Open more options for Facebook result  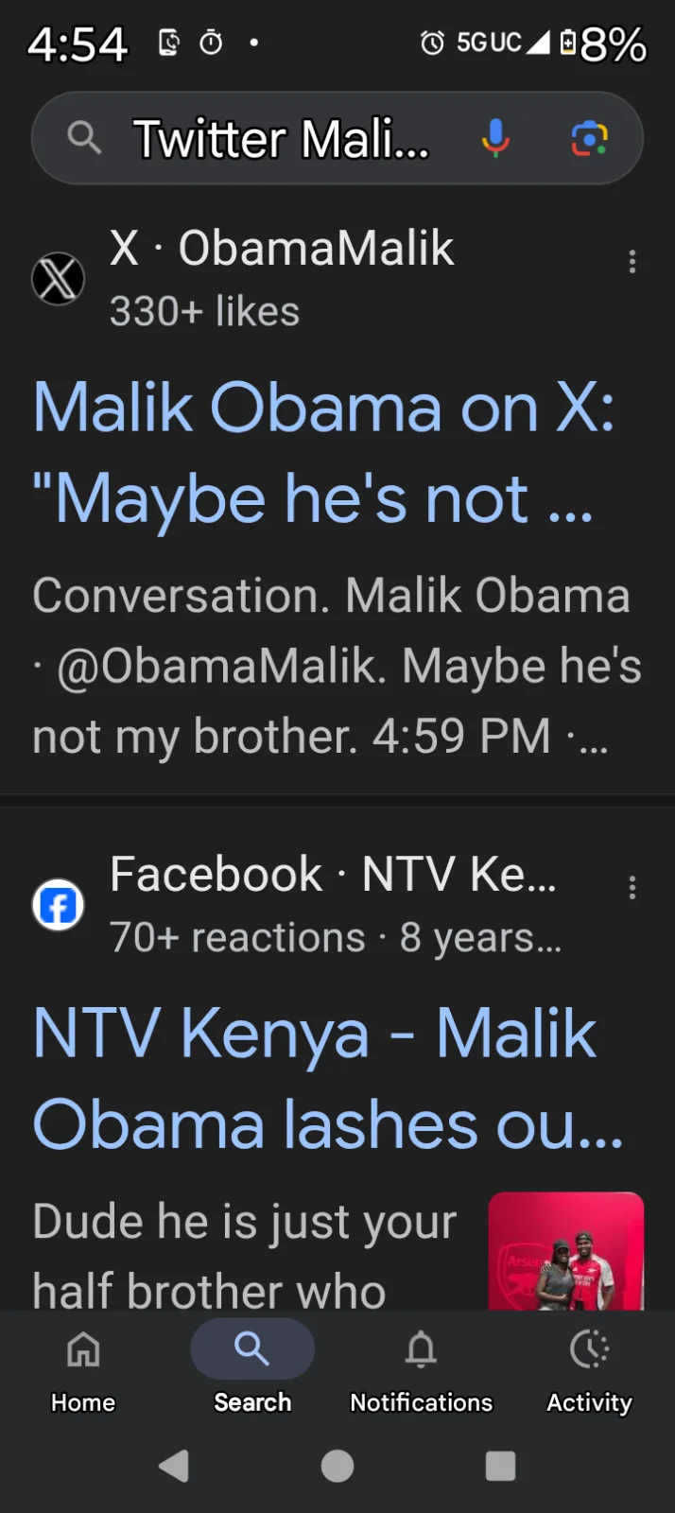point(632,888)
